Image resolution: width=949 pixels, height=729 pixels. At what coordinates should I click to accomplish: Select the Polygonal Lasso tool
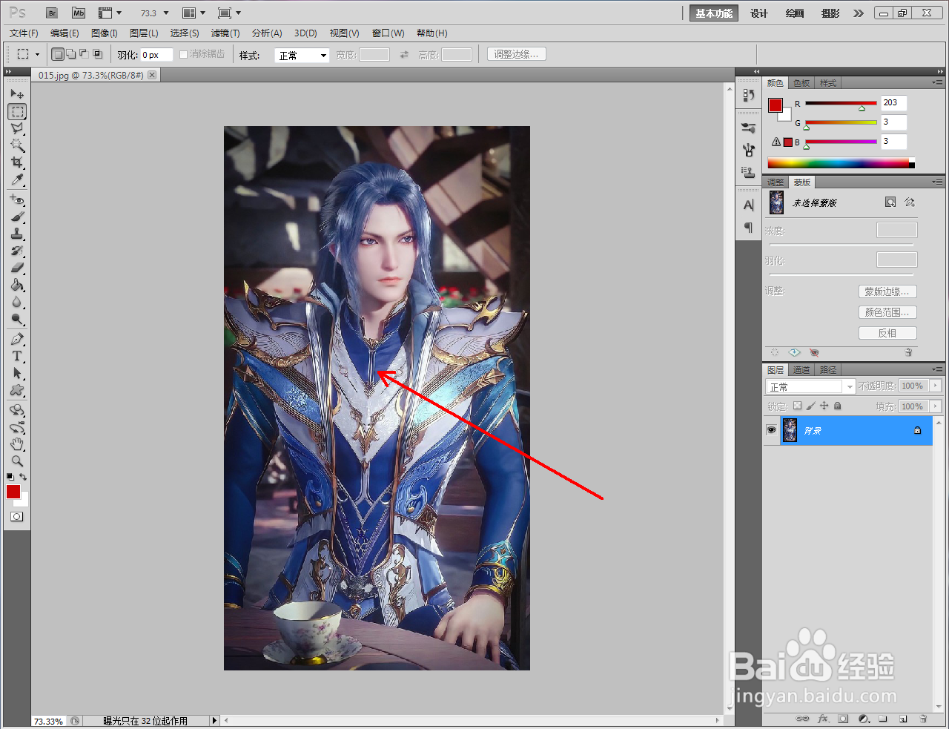(x=17, y=129)
